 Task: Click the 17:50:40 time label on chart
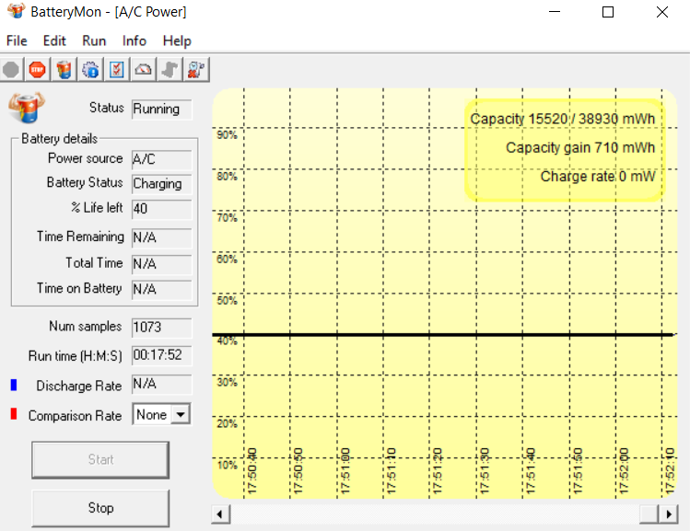point(251,471)
